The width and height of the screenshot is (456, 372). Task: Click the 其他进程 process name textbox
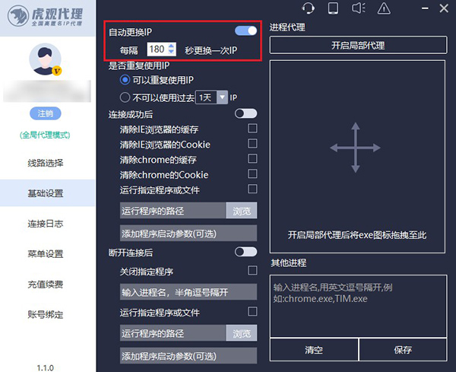[358, 306]
